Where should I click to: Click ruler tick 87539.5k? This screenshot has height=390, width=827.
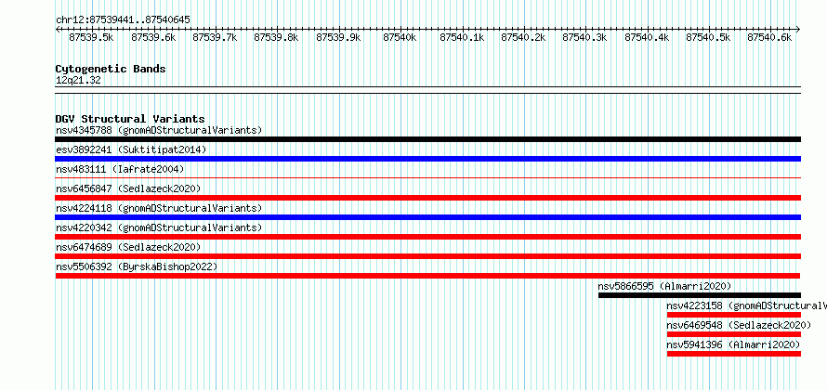pos(91,37)
